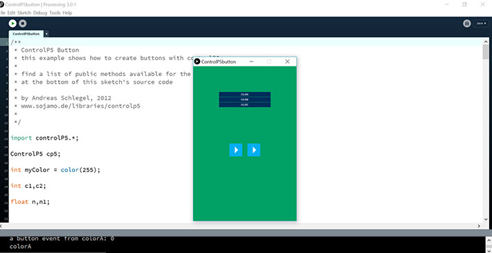Click the editor vertical scrollbar thumb
The height and width of the screenshot is (253, 492).
point(486,52)
